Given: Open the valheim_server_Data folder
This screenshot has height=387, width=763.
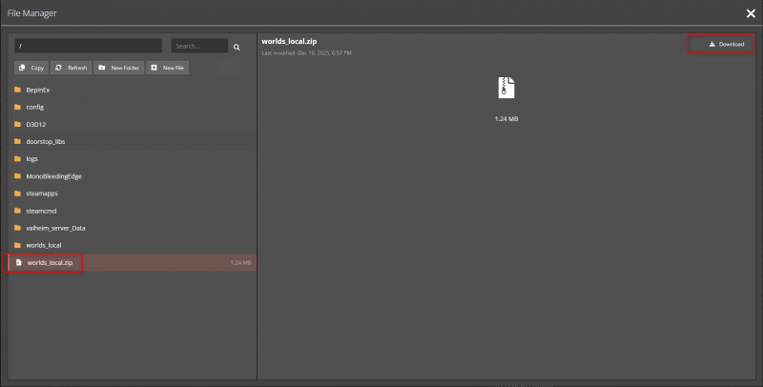Looking at the screenshot, I should [56, 228].
